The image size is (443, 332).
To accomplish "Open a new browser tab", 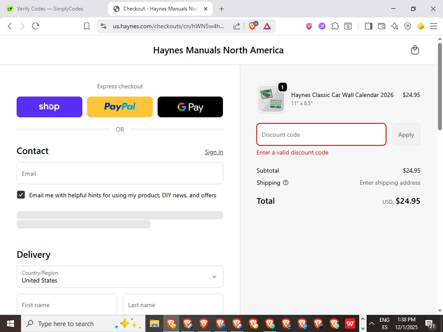I will coord(221,9).
